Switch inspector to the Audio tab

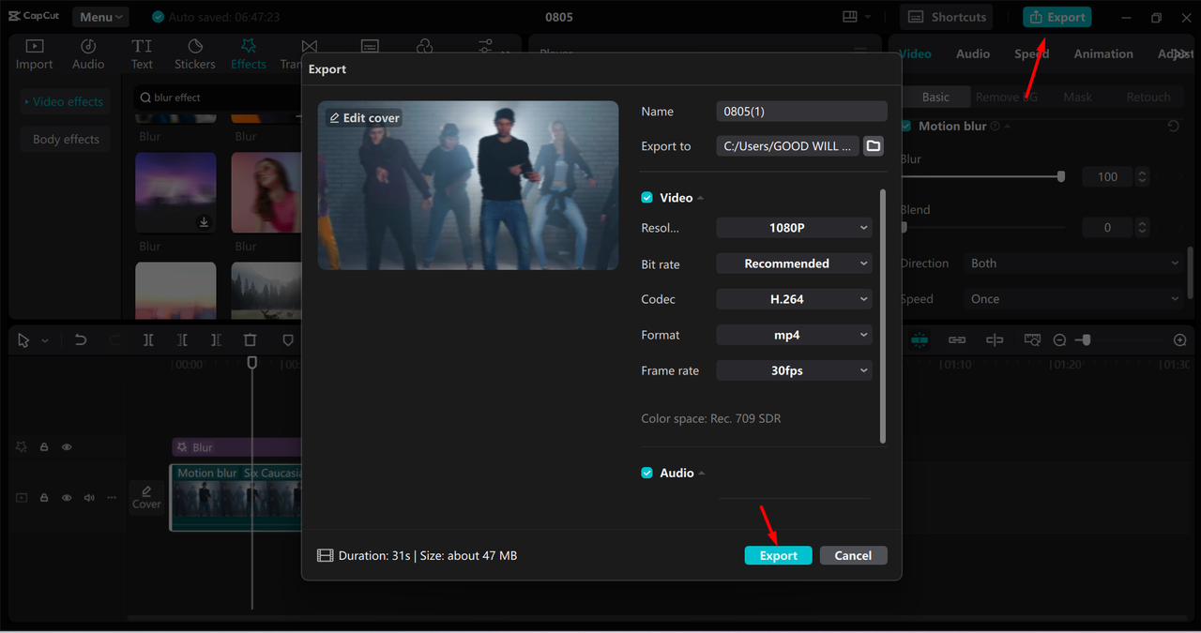(973, 53)
